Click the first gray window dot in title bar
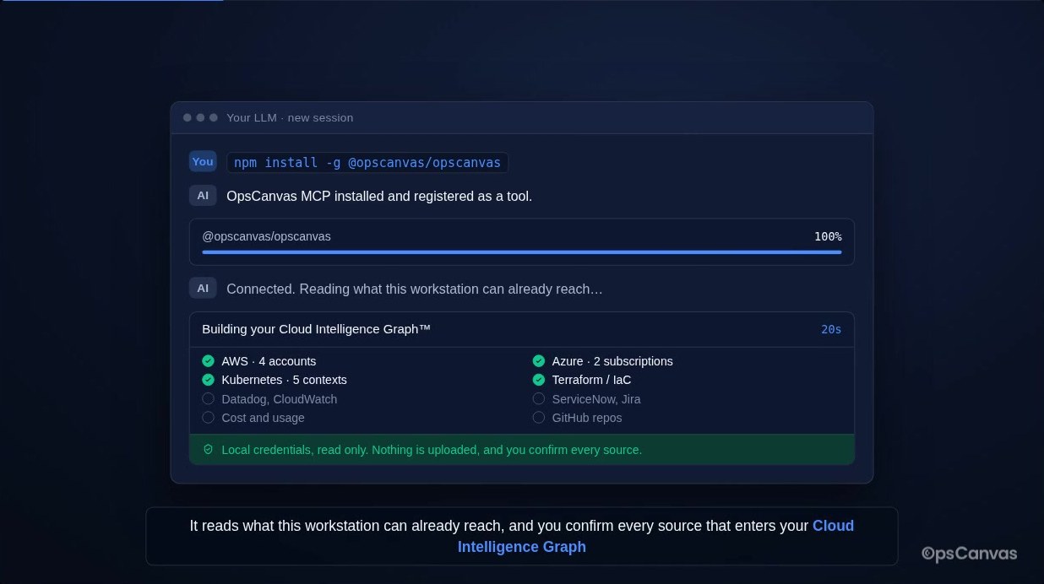Screen dimensions: 1044x584 (x=188, y=117)
